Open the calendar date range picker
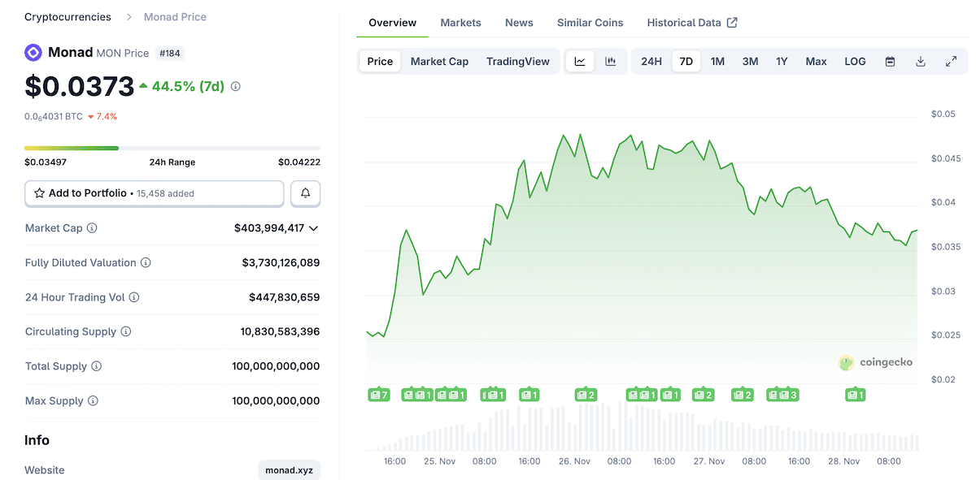Viewport: 976px width, 480px height. click(x=890, y=62)
